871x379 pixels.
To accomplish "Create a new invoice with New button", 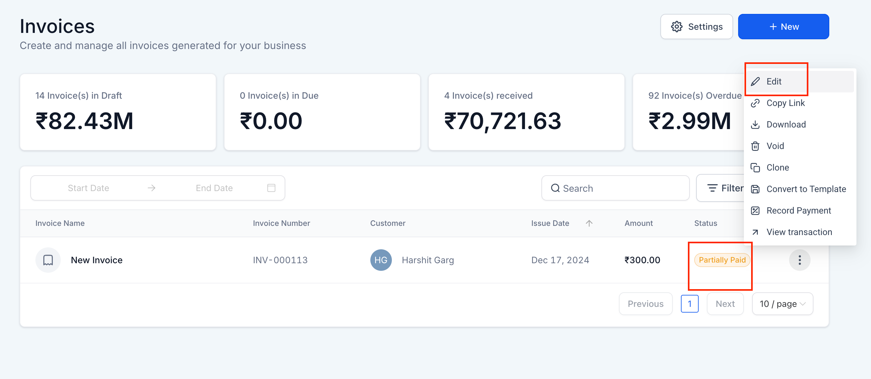I will click(783, 27).
